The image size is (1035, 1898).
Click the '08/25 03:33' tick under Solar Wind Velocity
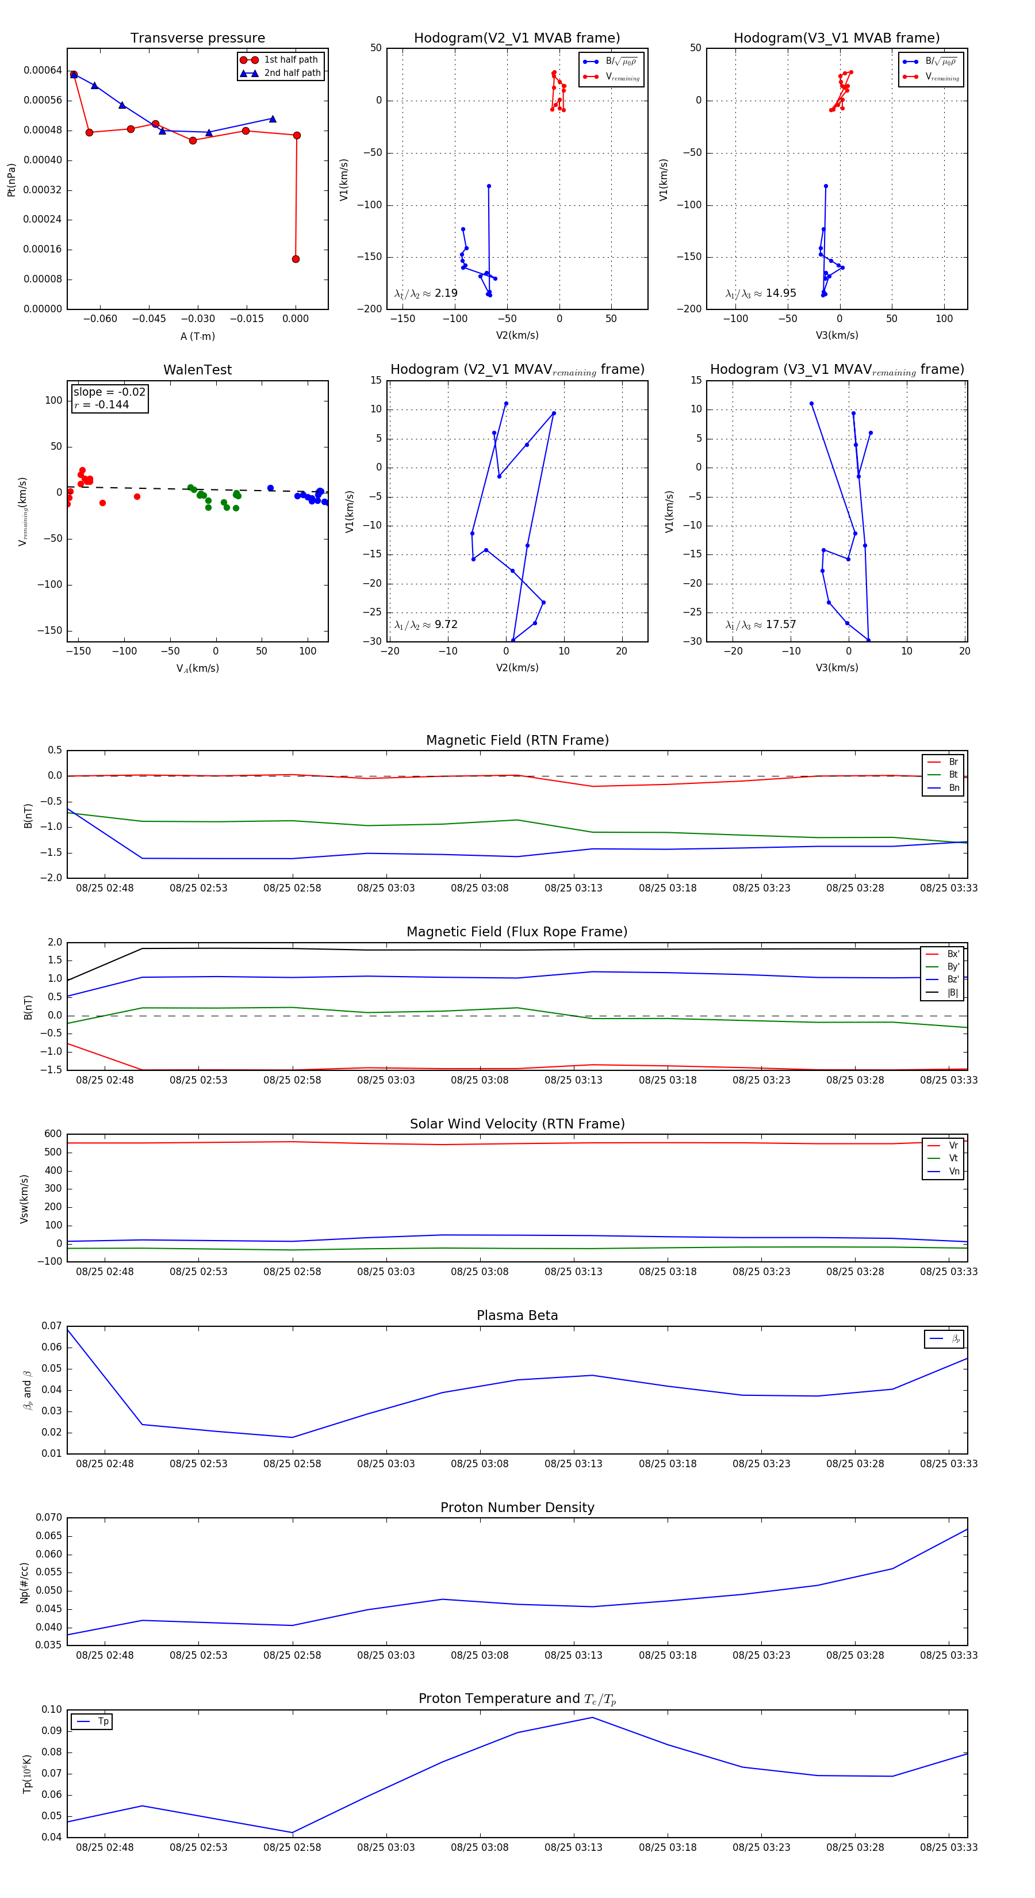pos(949,1271)
